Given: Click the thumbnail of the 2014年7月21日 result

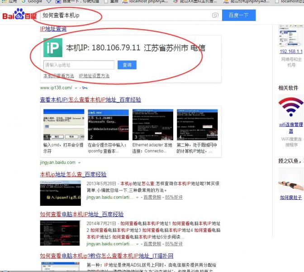Looking at the screenshot, I should (60, 233).
